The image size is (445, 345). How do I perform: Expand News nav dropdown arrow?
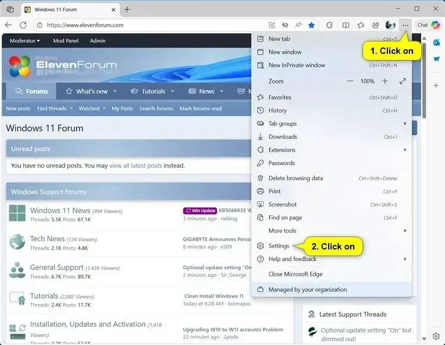point(222,91)
